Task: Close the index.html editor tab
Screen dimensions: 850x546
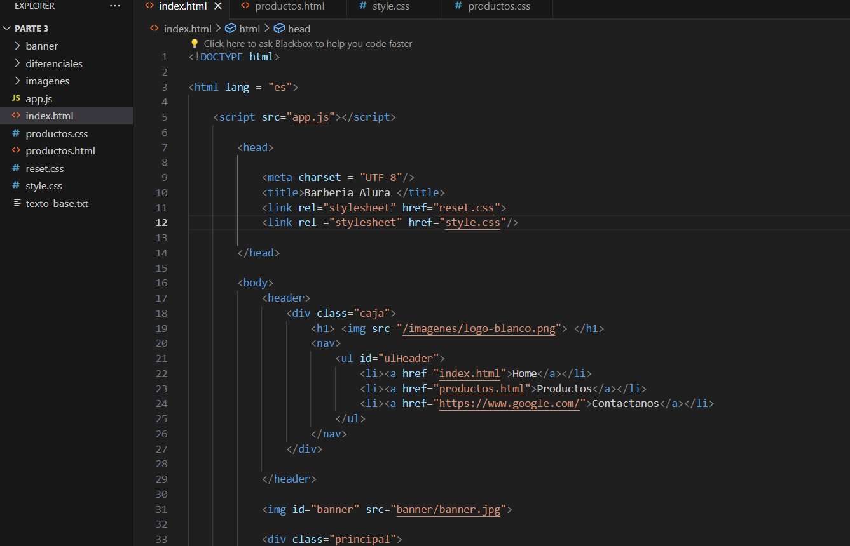Action: tap(218, 6)
